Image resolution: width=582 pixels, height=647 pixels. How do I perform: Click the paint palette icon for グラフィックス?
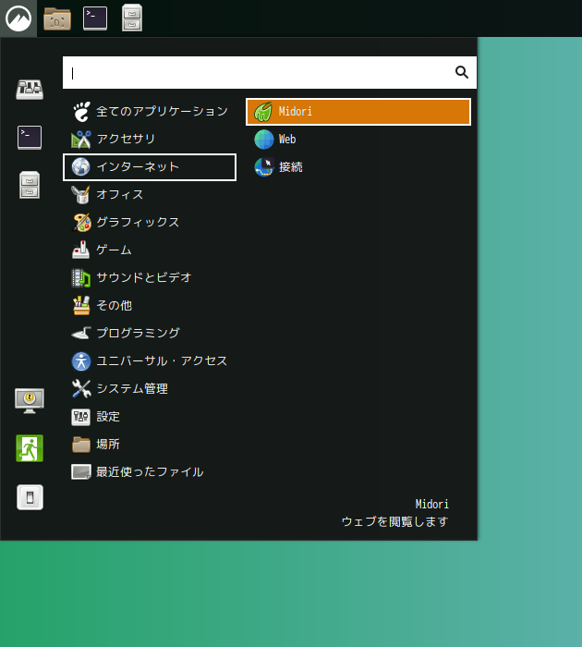(81, 223)
